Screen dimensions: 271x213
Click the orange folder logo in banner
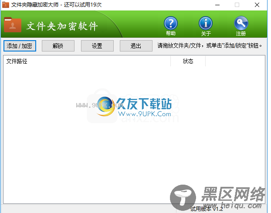point(13,25)
